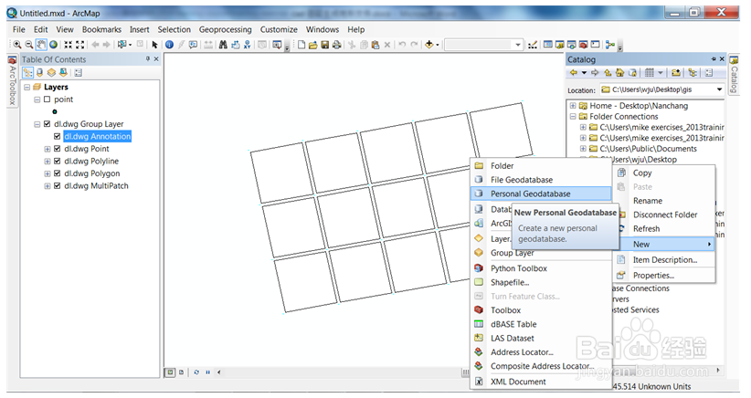The image size is (751, 398).
Task: Open the ModelBuilder window icon
Action: click(x=609, y=45)
